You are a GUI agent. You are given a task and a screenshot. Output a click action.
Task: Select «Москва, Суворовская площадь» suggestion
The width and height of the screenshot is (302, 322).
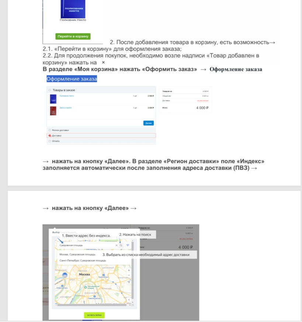pyautogui.click(x=77, y=254)
